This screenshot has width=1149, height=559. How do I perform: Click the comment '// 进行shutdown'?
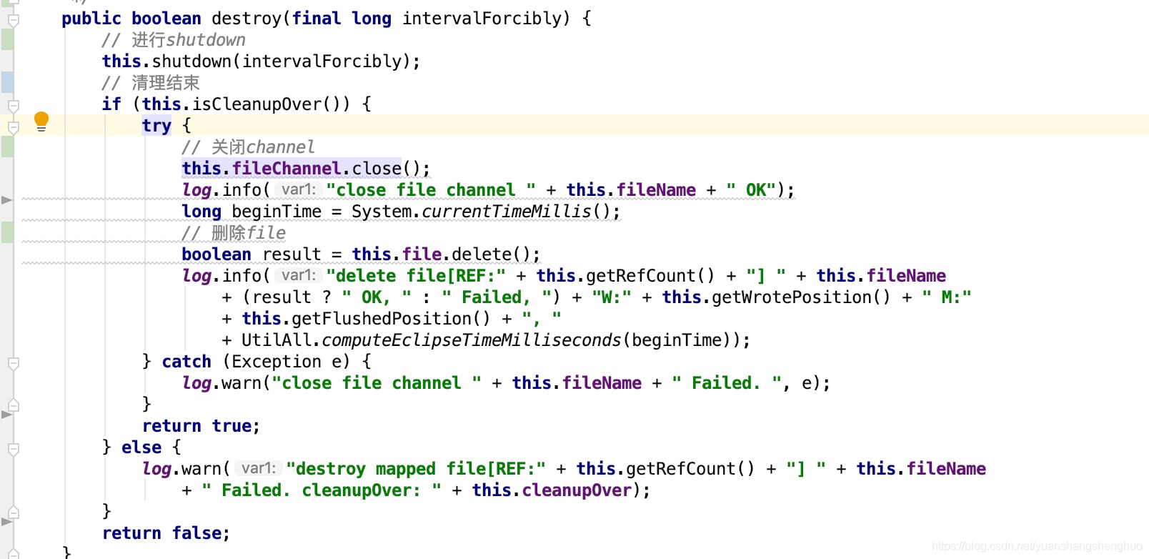(174, 40)
